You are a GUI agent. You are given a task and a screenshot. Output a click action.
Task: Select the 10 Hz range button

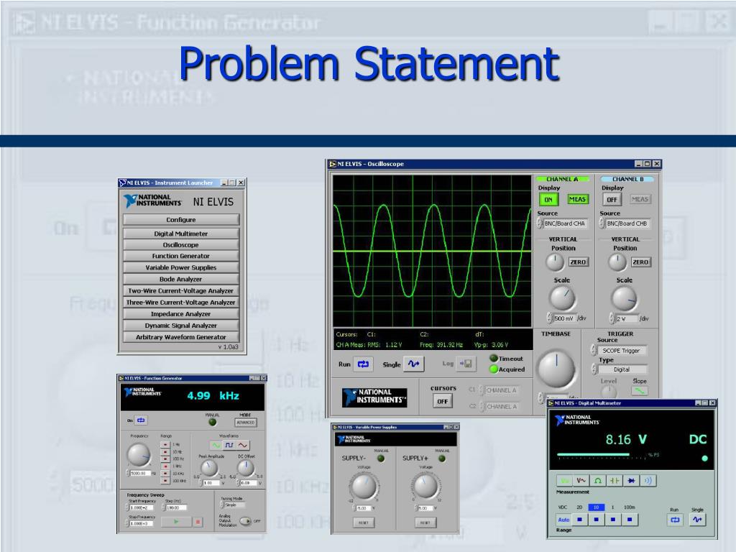coord(165,452)
